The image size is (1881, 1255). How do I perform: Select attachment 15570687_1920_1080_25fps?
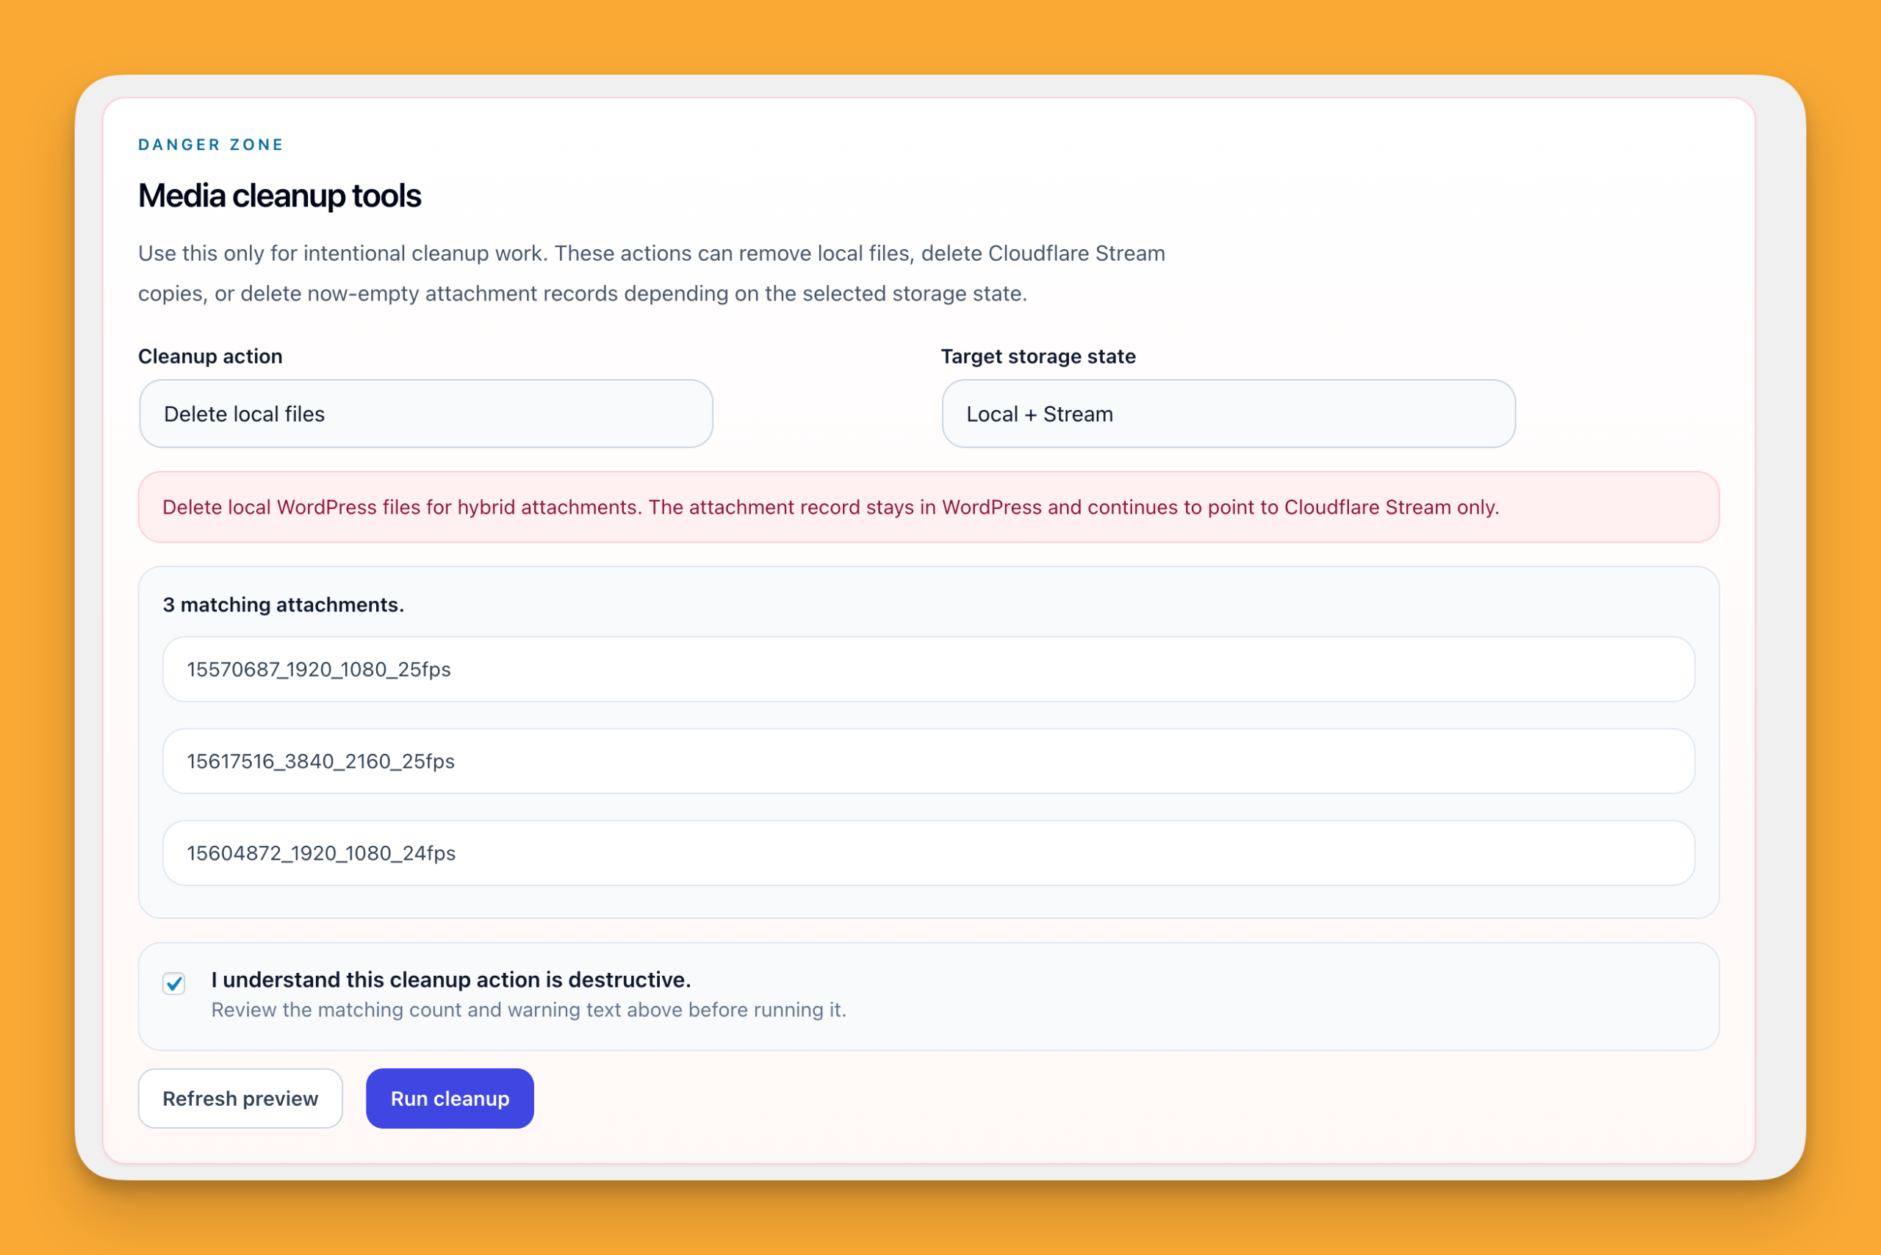pos(928,669)
